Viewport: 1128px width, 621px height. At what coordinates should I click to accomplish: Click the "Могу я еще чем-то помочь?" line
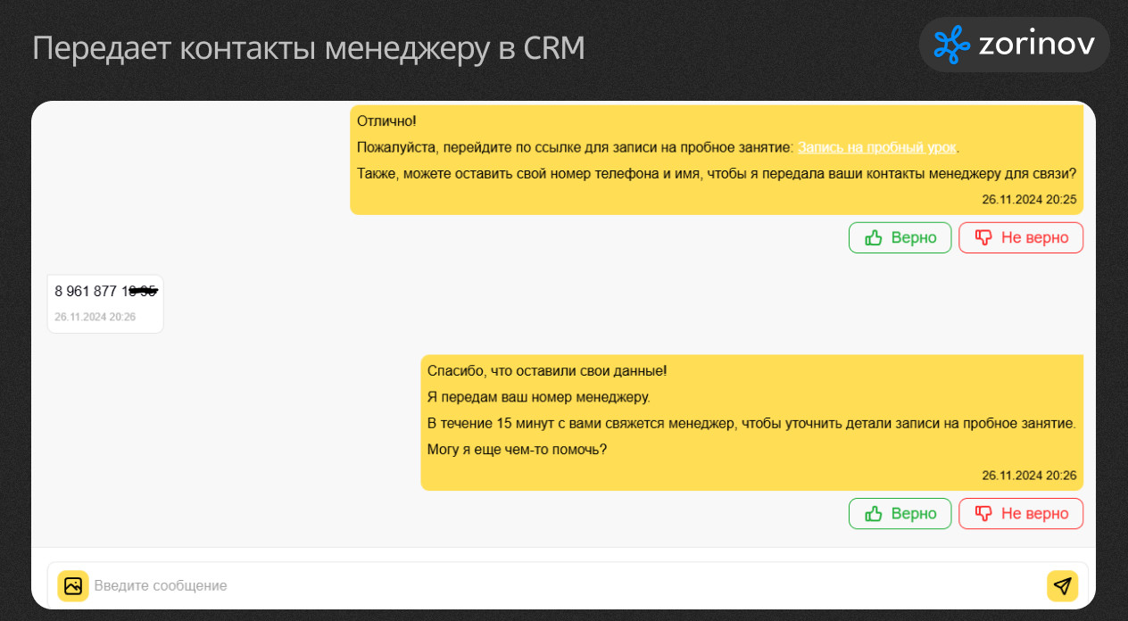pos(517,449)
